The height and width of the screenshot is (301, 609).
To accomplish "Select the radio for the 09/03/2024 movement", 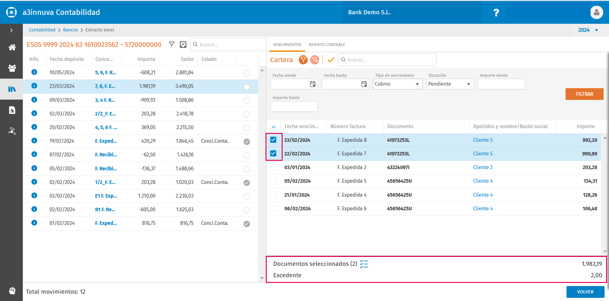I will (247, 101).
